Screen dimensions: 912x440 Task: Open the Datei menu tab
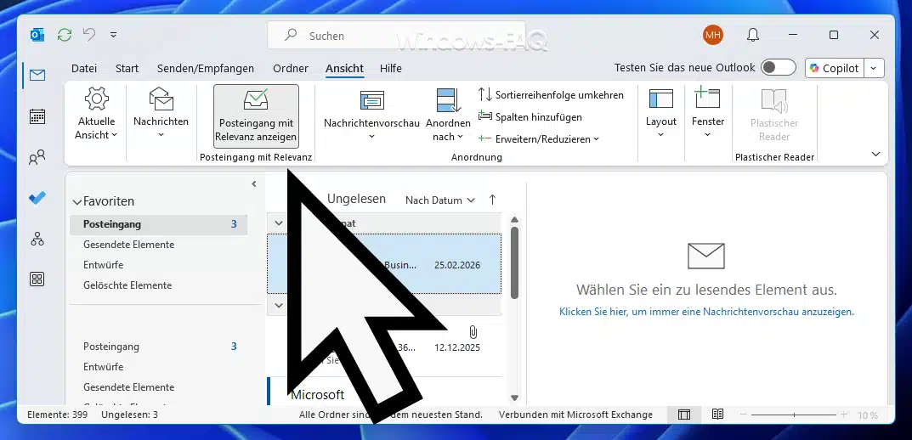click(84, 68)
